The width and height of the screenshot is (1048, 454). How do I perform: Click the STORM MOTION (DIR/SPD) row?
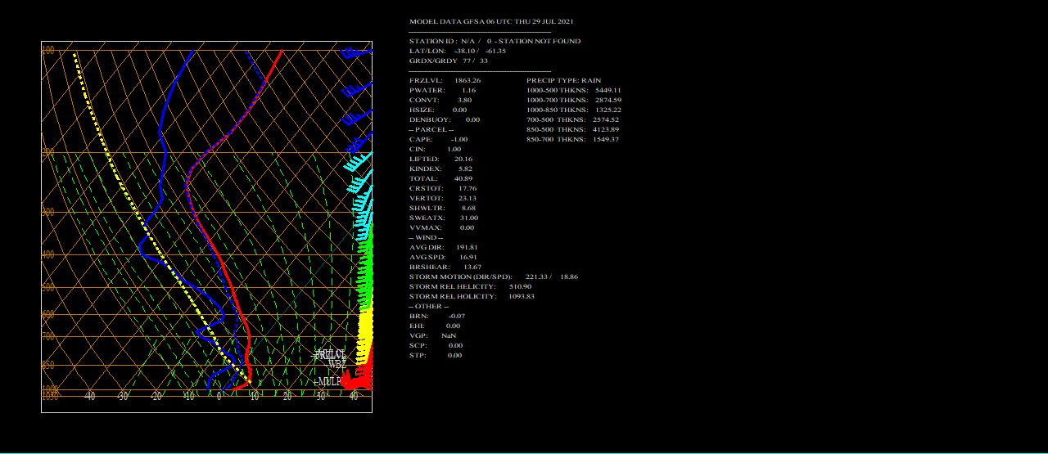tap(494, 276)
